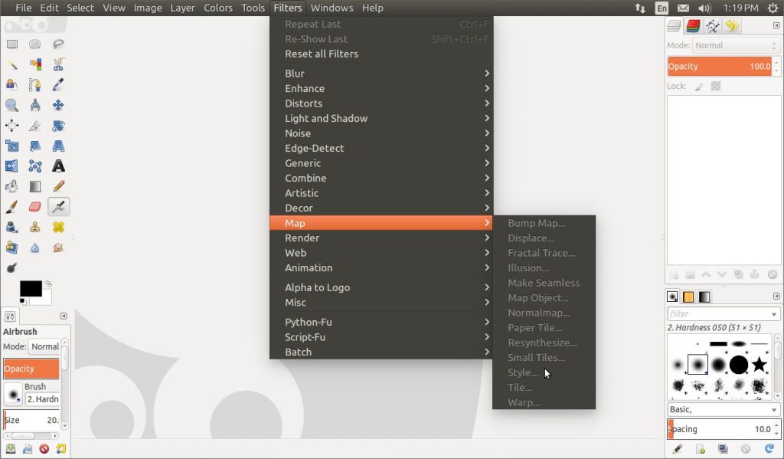Screen dimensions: 784x459
Task: Open the Windows menu
Action: tap(332, 8)
